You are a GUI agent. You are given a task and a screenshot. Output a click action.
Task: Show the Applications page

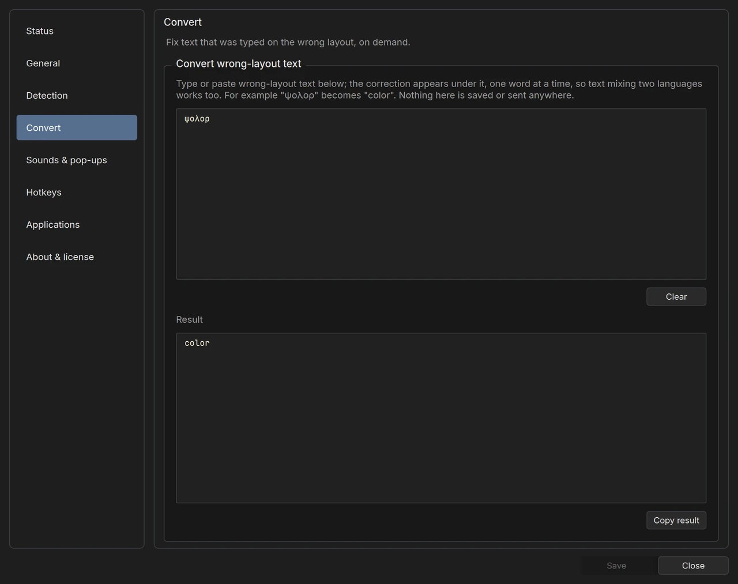click(x=77, y=225)
